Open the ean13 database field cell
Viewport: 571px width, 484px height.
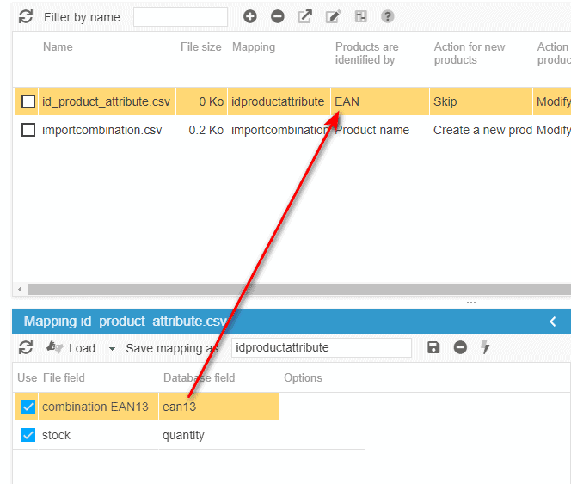tap(218, 407)
